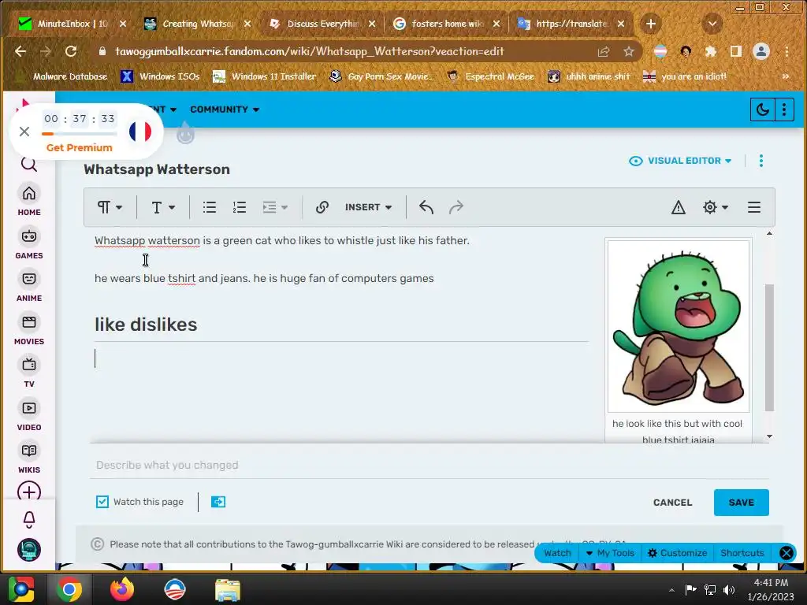Close the bottom toolbar
The height and width of the screenshot is (605, 807).
[x=787, y=553]
